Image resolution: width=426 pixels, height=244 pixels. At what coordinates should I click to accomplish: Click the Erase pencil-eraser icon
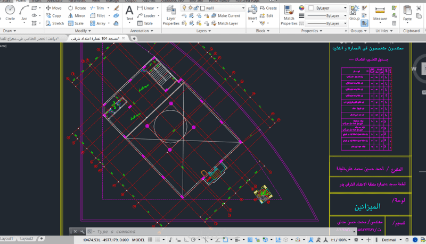pos(116,8)
